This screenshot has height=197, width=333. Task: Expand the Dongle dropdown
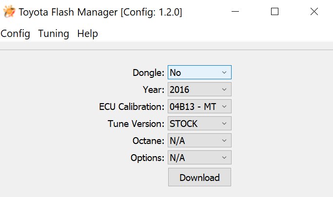(199, 72)
